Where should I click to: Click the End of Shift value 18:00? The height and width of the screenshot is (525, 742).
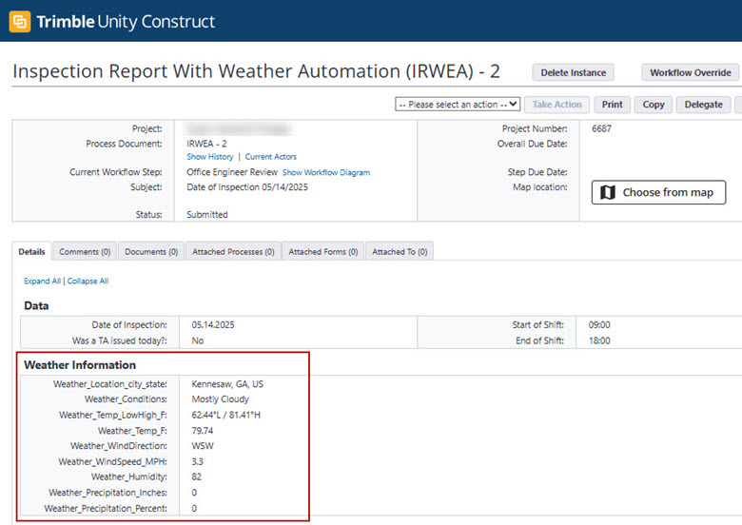[x=599, y=340]
